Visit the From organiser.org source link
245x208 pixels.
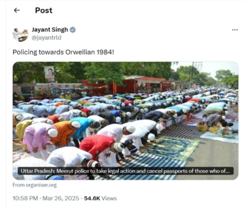(35, 185)
